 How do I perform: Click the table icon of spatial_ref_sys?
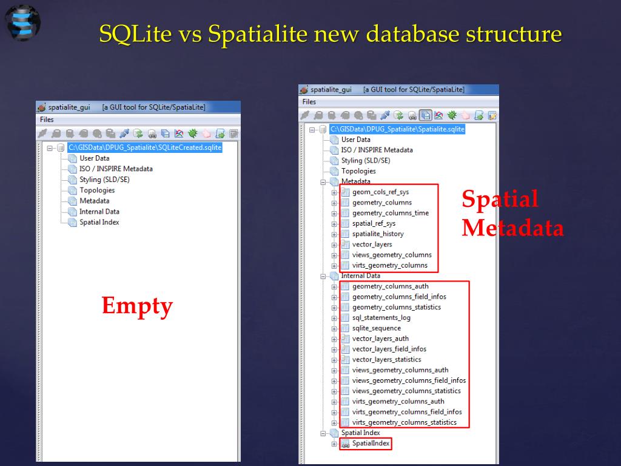pos(345,223)
